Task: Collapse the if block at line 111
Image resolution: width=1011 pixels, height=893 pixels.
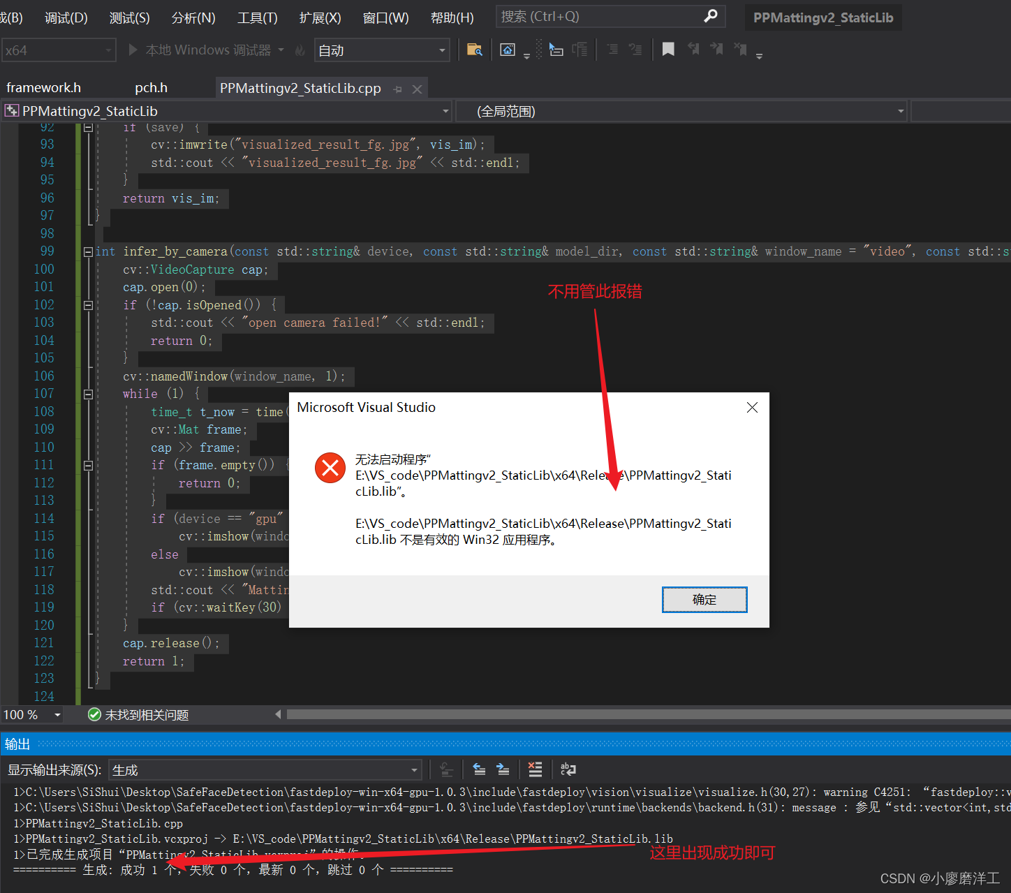Action: 88,465
